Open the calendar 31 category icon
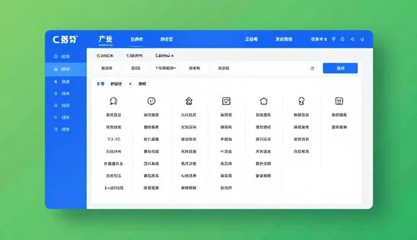This screenshot has height=240, width=417. click(339, 101)
